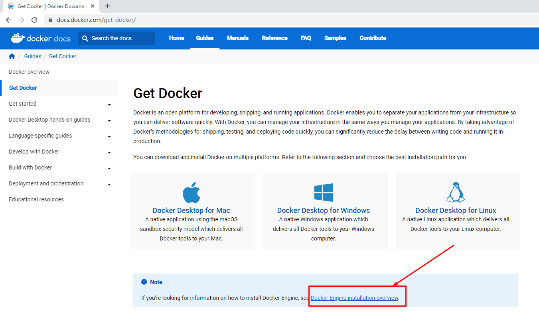The height and width of the screenshot is (321, 539).
Task: Open Docker Engine installation overview link
Action: pyautogui.click(x=355, y=298)
